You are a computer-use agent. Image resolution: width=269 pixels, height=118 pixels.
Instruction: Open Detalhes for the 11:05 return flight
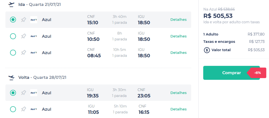178,109
